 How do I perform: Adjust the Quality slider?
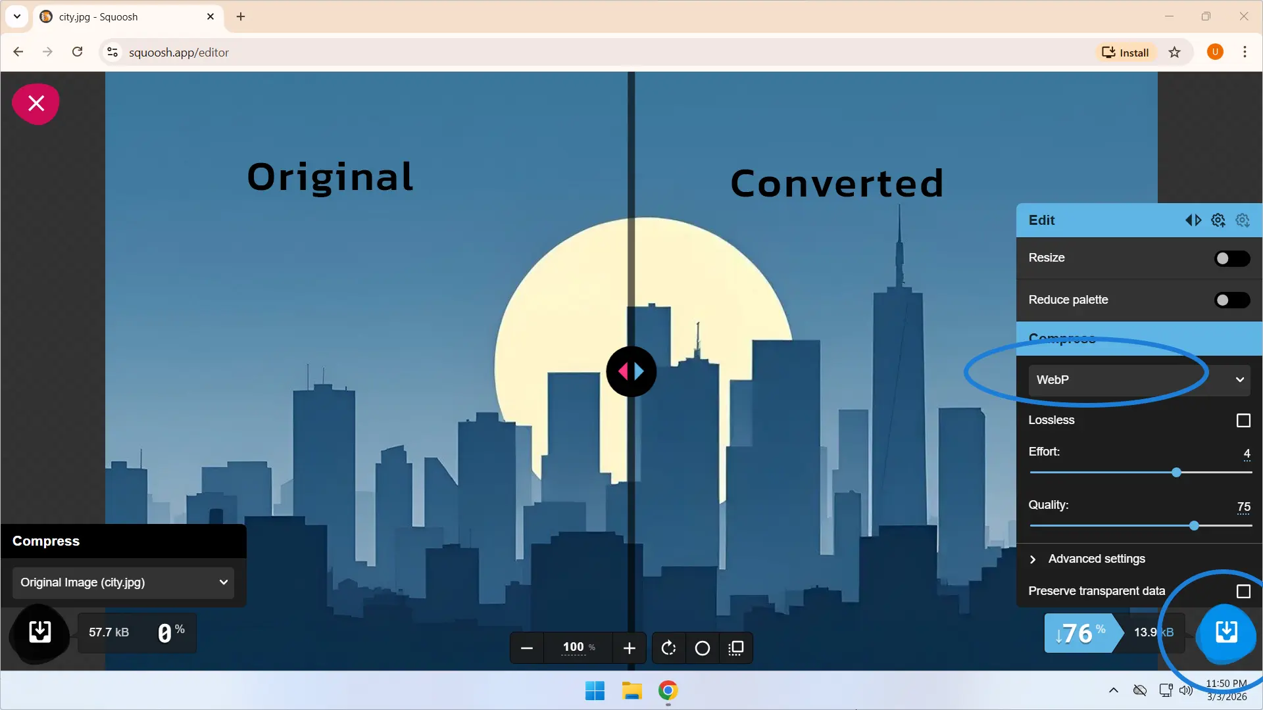pyautogui.click(x=1193, y=525)
